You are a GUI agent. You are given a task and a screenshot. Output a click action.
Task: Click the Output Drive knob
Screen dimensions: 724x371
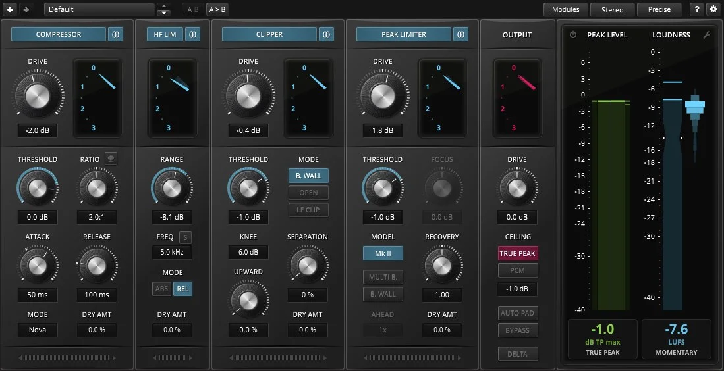516,187
